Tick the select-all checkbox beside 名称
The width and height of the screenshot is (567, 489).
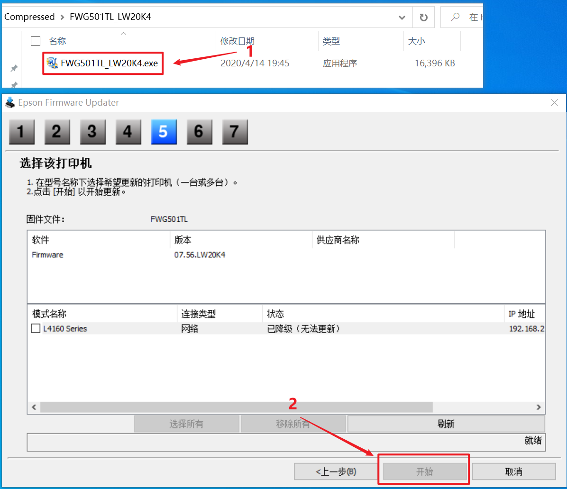click(36, 41)
